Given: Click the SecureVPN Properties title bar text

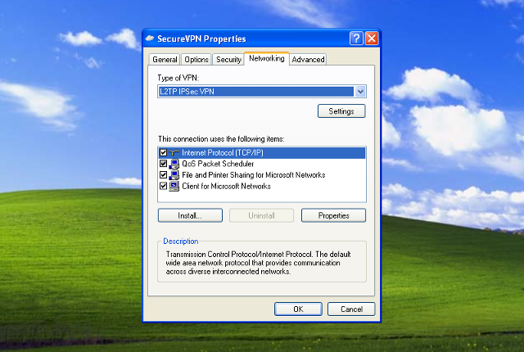Looking at the screenshot, I should [x=201, y=38].
